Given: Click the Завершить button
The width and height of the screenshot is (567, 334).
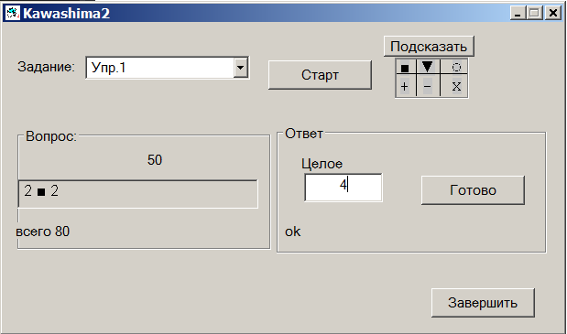Looking at the screenshot, I should click(483, 303).
